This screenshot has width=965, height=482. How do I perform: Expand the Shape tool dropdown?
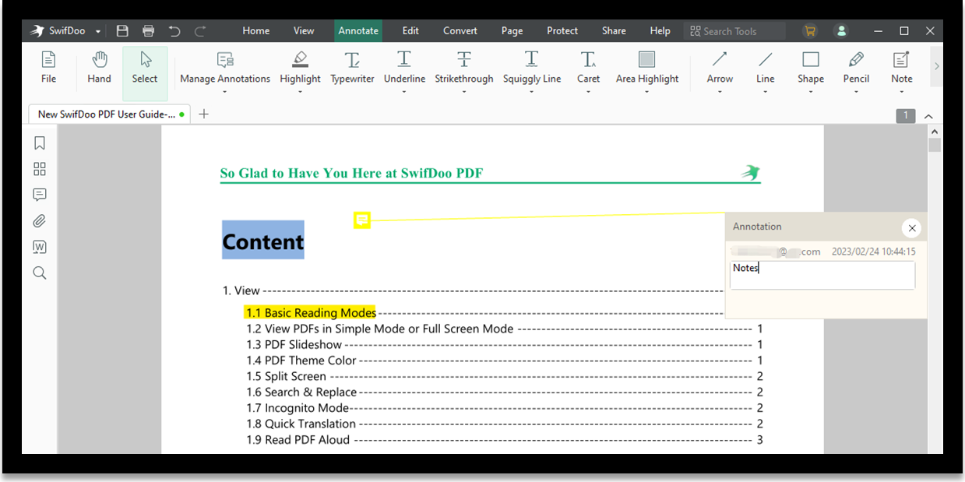pos(811,92)
